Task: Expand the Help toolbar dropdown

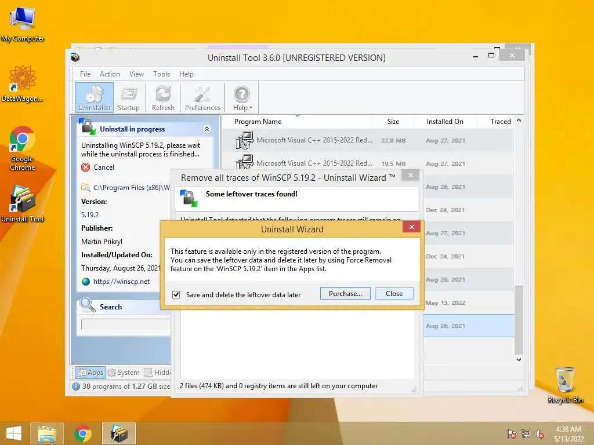Action: coord(242,97)
